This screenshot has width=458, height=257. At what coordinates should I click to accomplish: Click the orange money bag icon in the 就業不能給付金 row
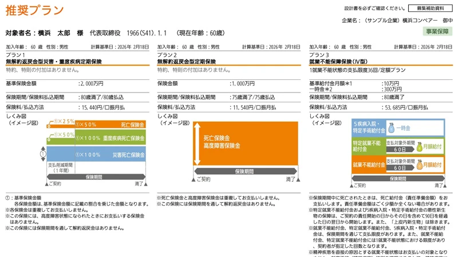(418, 165)
